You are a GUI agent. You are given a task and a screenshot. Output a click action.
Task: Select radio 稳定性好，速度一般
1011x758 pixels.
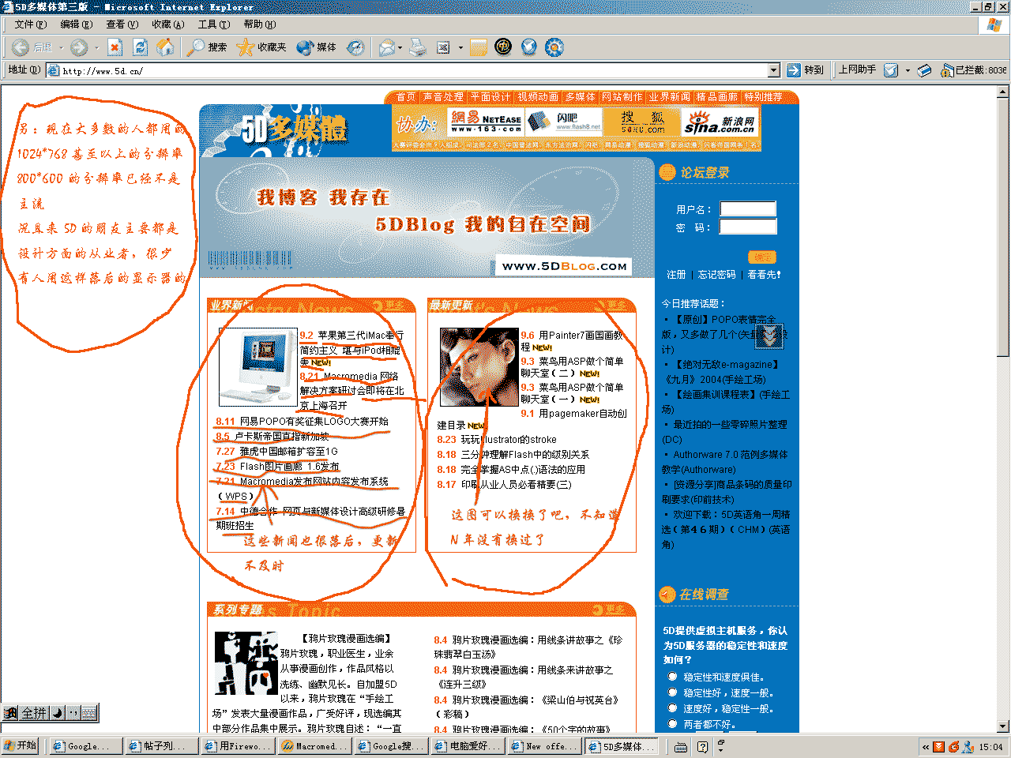click(673, 692)
